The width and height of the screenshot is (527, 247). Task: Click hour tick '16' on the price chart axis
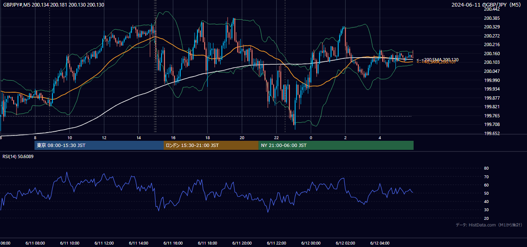click(x=173, y=137)
